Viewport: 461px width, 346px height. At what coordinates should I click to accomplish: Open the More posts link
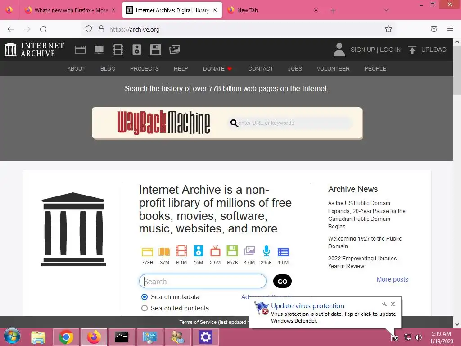[x=392, y=279]
